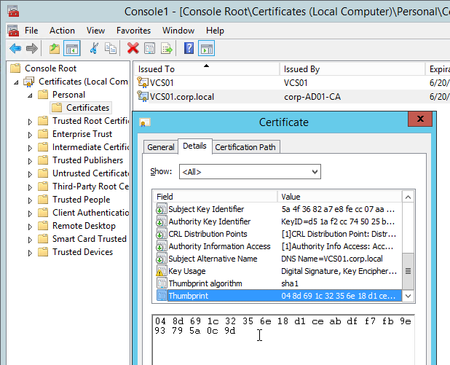Expand the Remote Desktop node
This screenshot has width=450, height=365.
(x=30, y=227)
